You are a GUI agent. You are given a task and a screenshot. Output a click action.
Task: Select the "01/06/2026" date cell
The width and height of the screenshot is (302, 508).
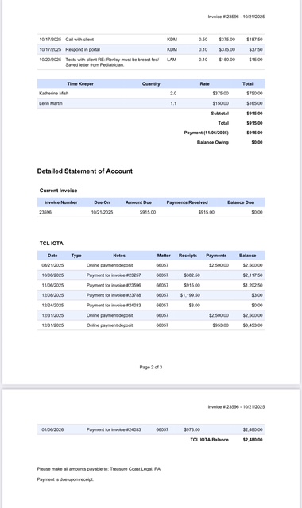[52, 430]
